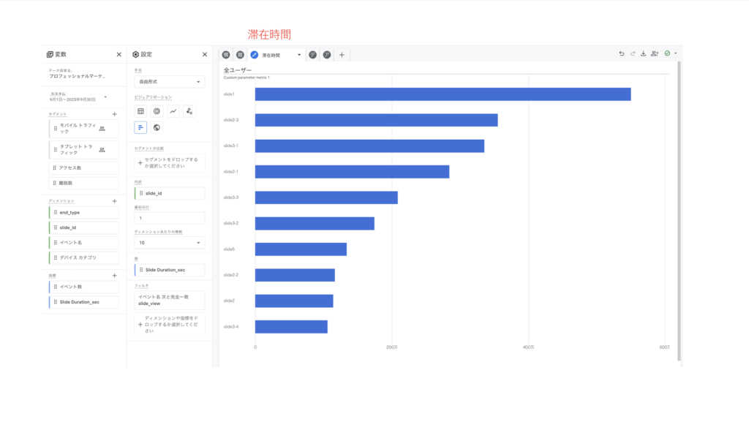Expand the rows-per-dimension dropdown showing 10
The height and width of the screenshot is (422, 749).
(x=169, y=242)
